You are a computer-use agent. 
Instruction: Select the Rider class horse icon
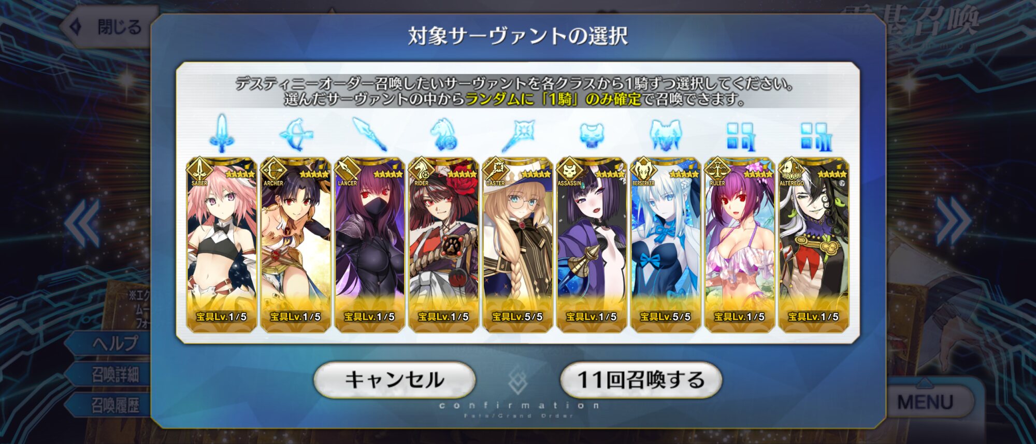point(444,134)
